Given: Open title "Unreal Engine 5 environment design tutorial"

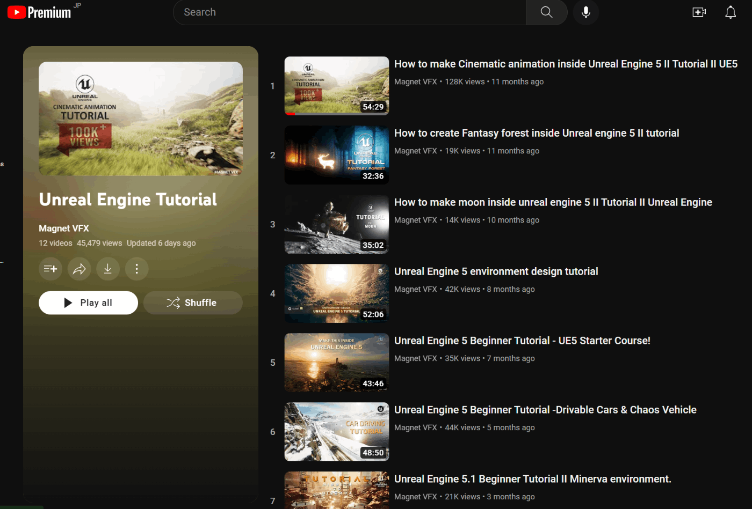Looking at the screenshot, I should [496, 271].
